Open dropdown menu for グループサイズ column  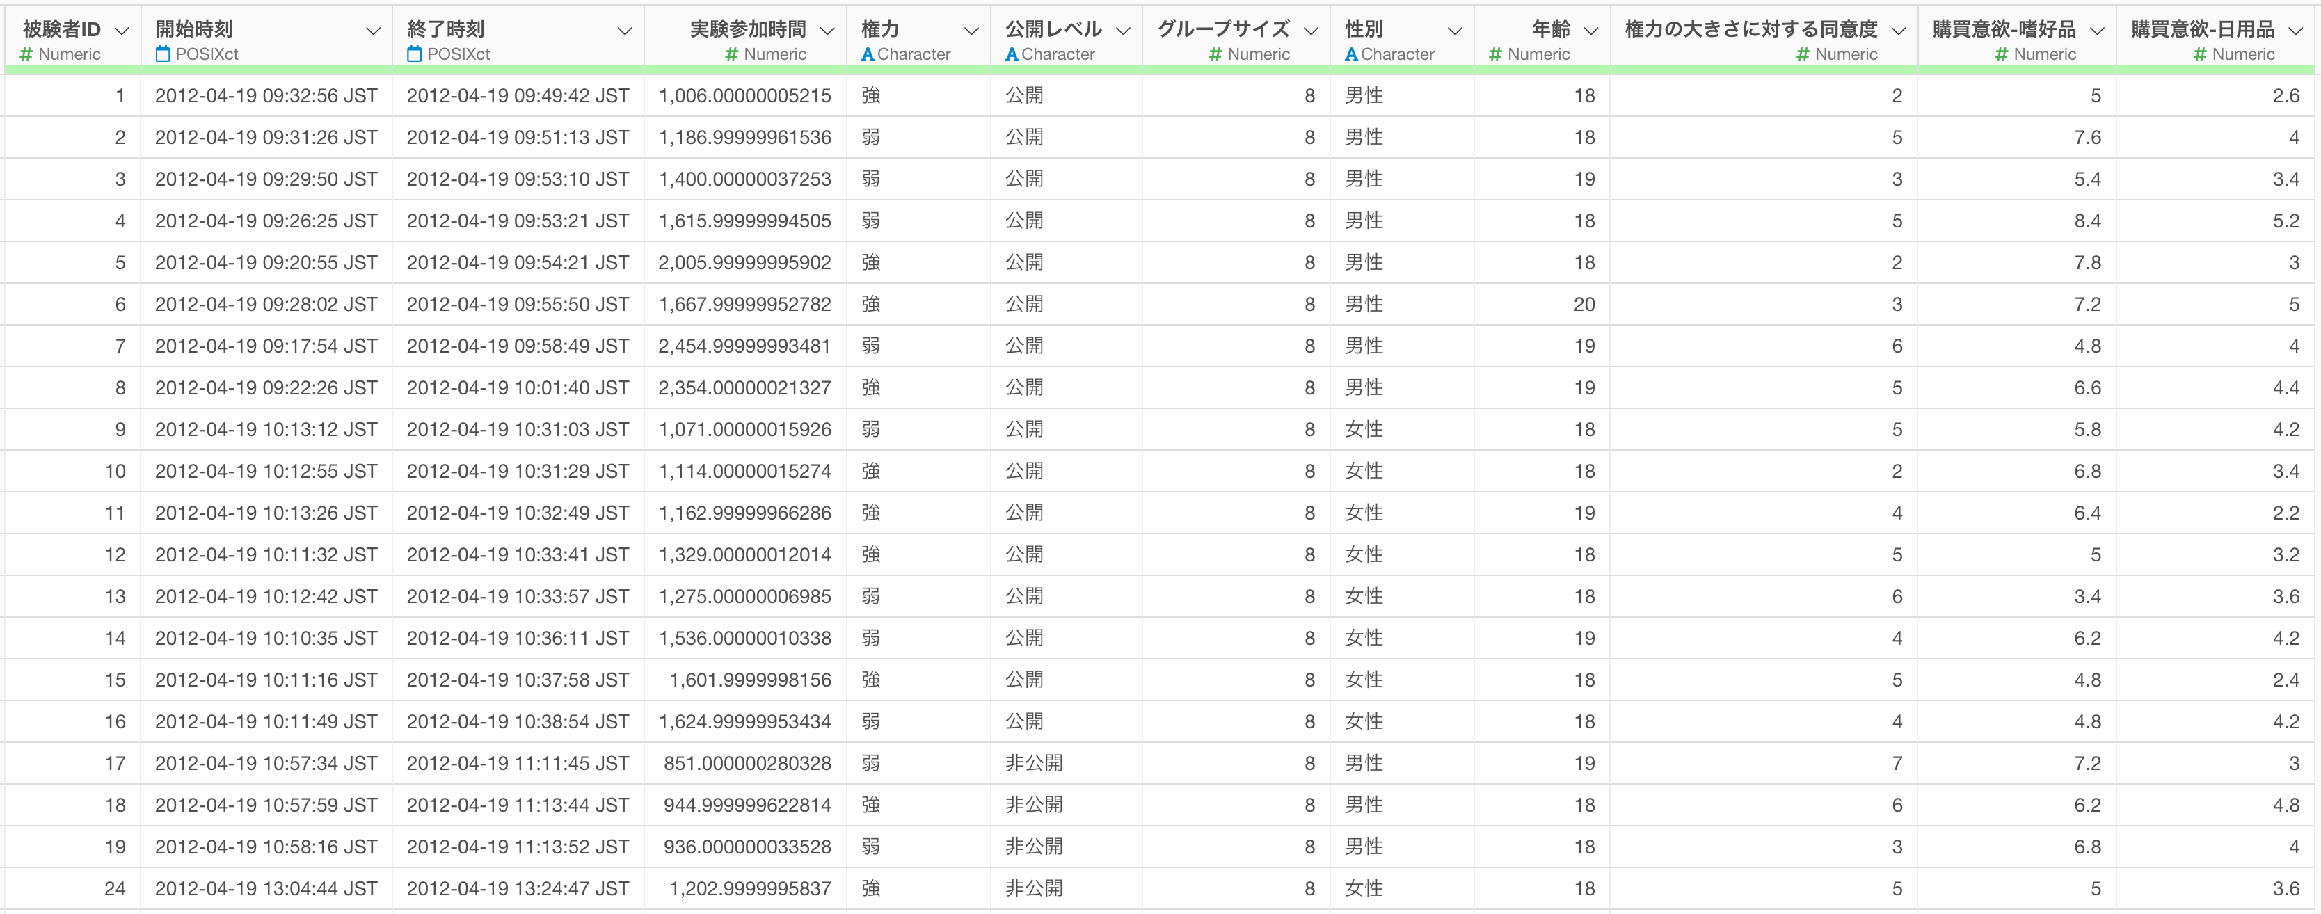(1311, 31)
